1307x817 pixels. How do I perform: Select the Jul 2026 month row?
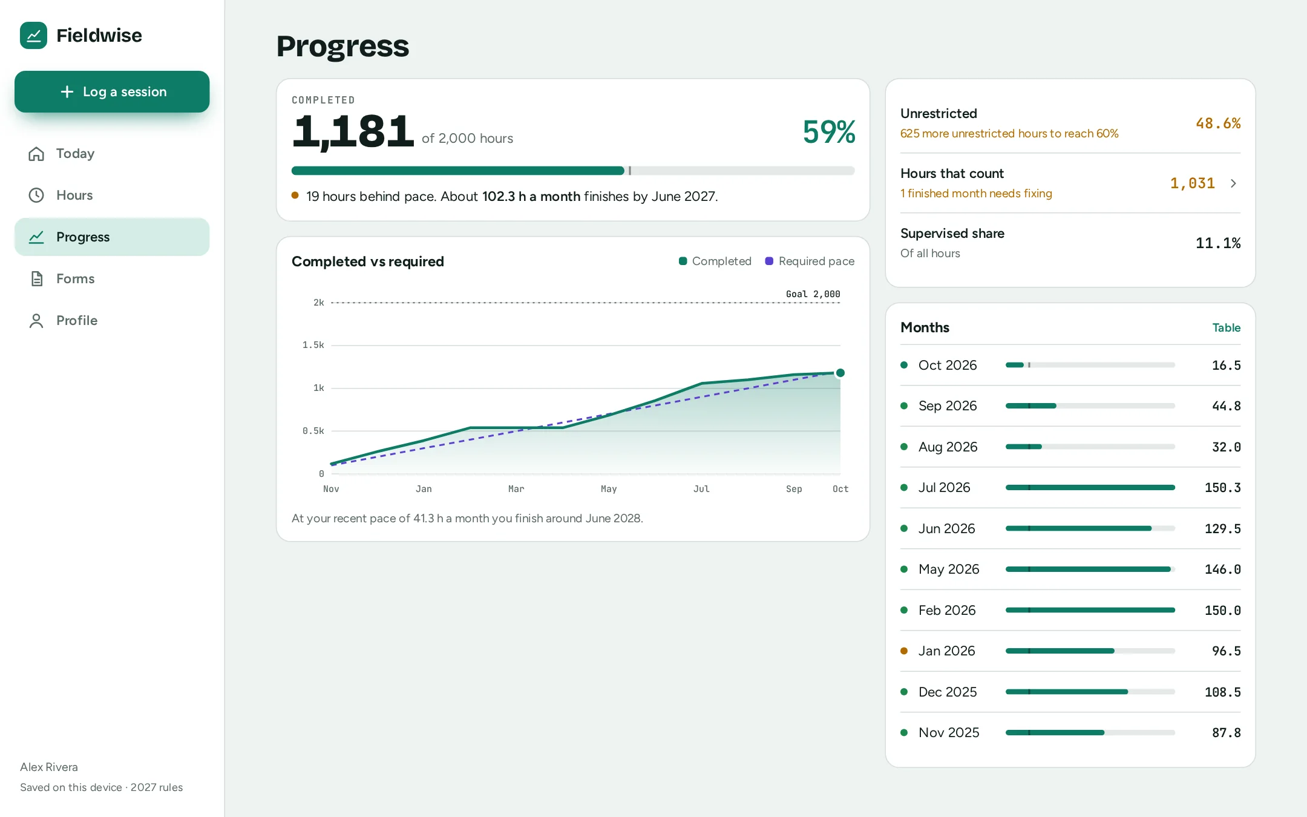[x=1070, y=488]
